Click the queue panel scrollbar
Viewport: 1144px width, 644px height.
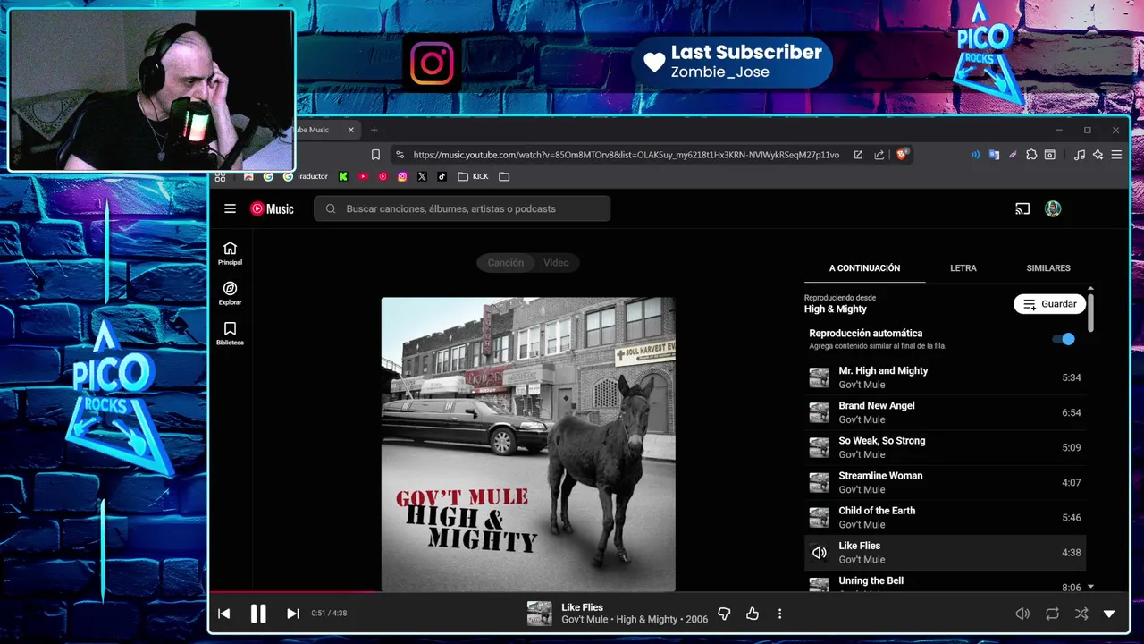pos(1090,313)
